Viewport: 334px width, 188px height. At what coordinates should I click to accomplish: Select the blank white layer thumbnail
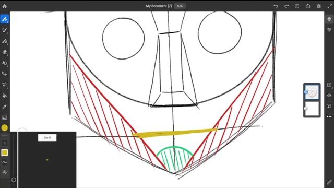click(312, 109)
